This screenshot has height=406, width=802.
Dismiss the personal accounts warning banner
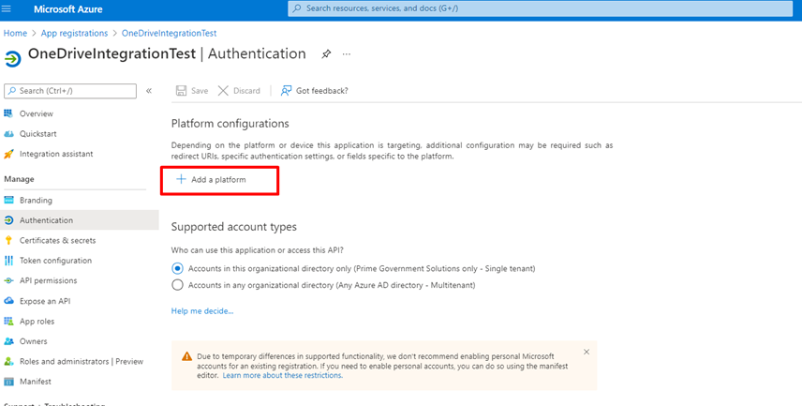coord(587,352)
